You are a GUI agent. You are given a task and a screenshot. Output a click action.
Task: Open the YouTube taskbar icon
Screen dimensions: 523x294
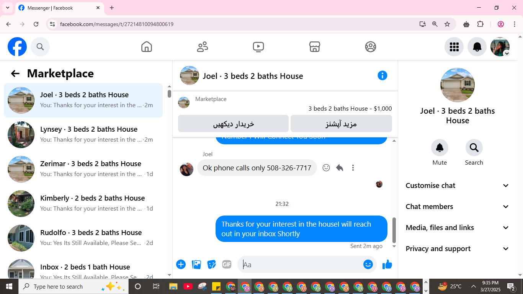click(188, 286)
